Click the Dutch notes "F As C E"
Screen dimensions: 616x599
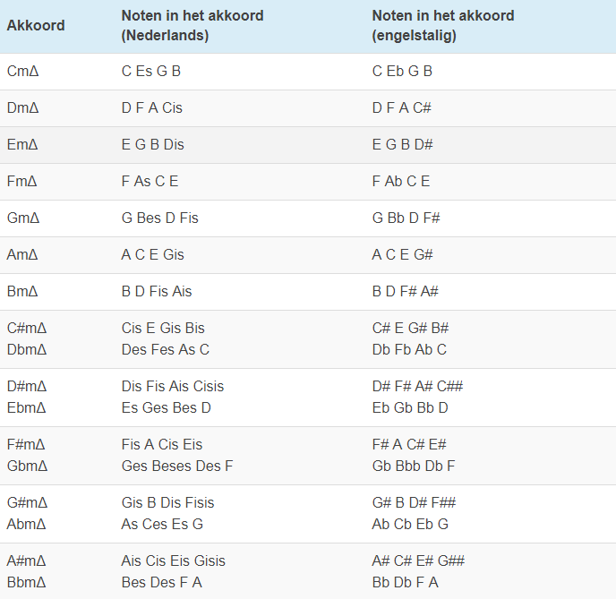(x=150, y=182)
